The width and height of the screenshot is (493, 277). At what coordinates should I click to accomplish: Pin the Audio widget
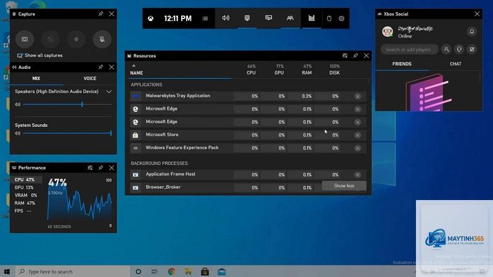pyautogui.click(x=100, y=67)
